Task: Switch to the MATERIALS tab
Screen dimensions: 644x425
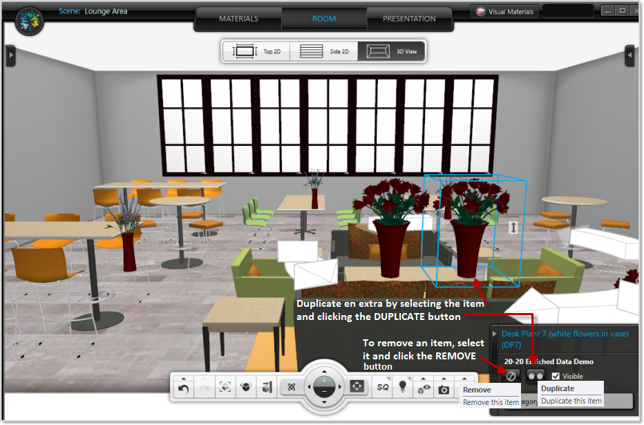Action: tap(238, 19)
